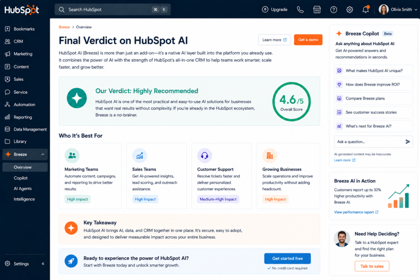This screenshot has width=420, height=280.
Task: Open the calling phone icon
Action: [300, 10]
